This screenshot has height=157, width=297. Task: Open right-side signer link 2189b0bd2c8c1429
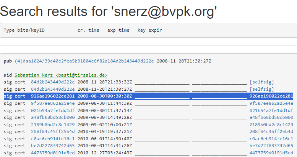coord(271,125)
